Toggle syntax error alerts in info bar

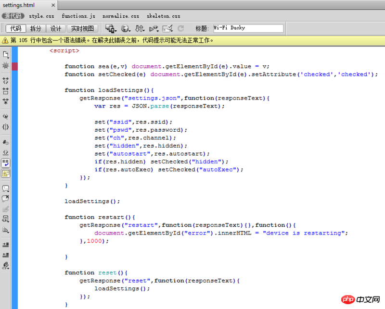tap(5, 173)
